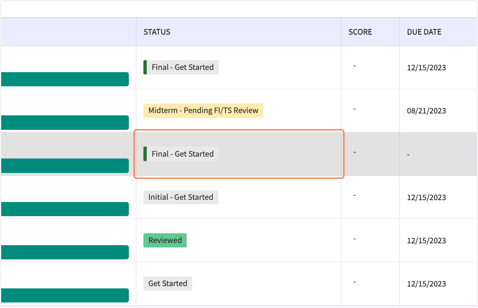The height and width of the screenshot is (308, 478).
Task: Click the score dash in the Midterm row
Action: click(x=355, y=109)
